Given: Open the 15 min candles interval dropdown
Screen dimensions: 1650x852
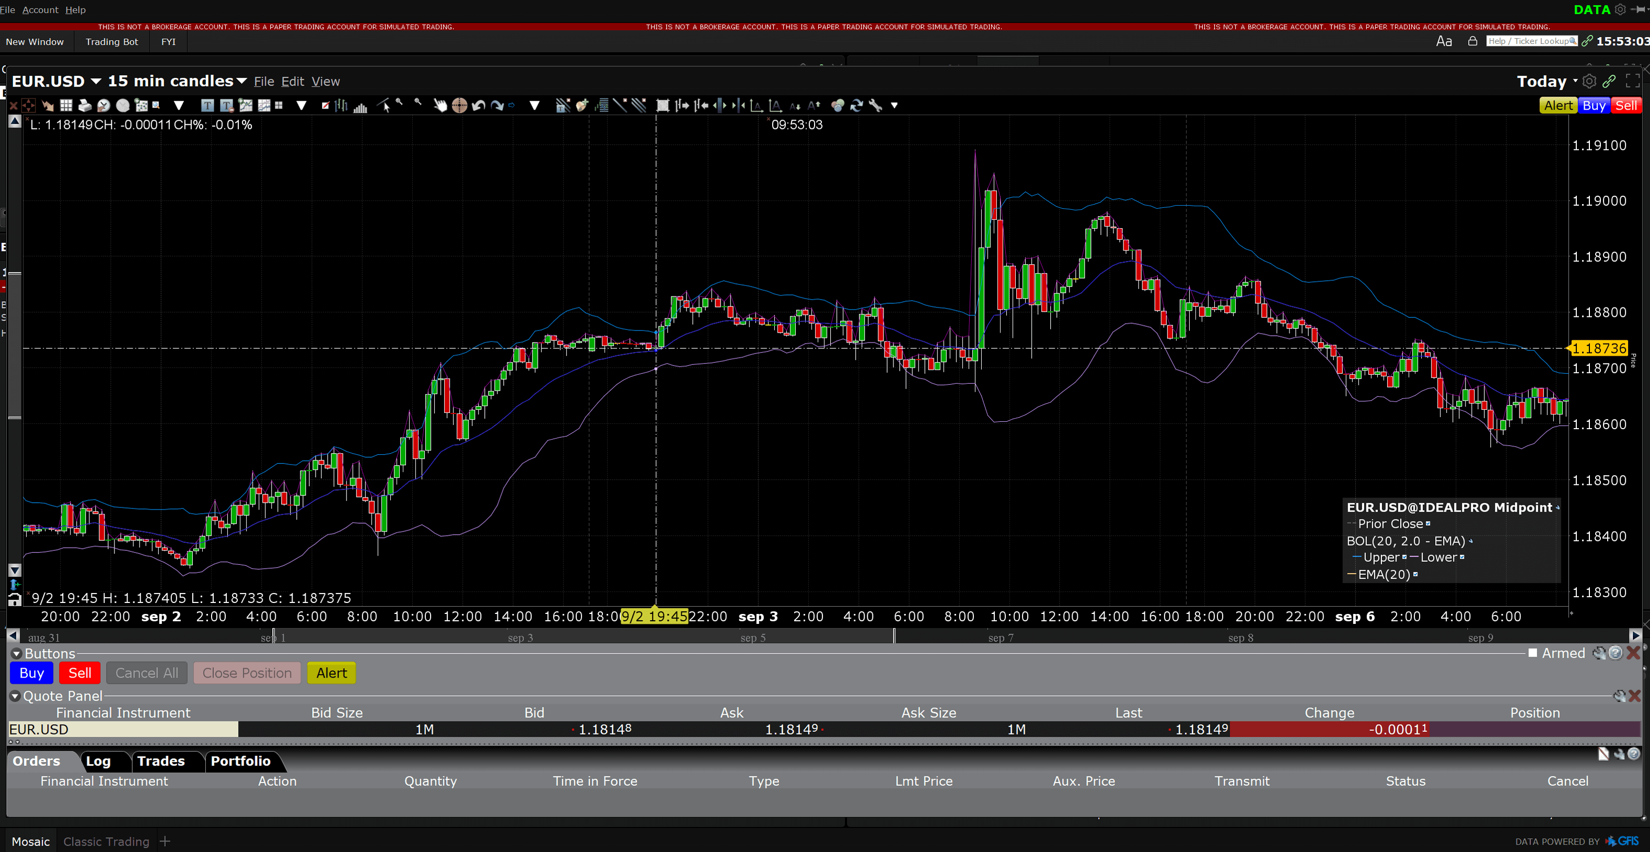Looking at the screenshot, I should tap(242, 81).
